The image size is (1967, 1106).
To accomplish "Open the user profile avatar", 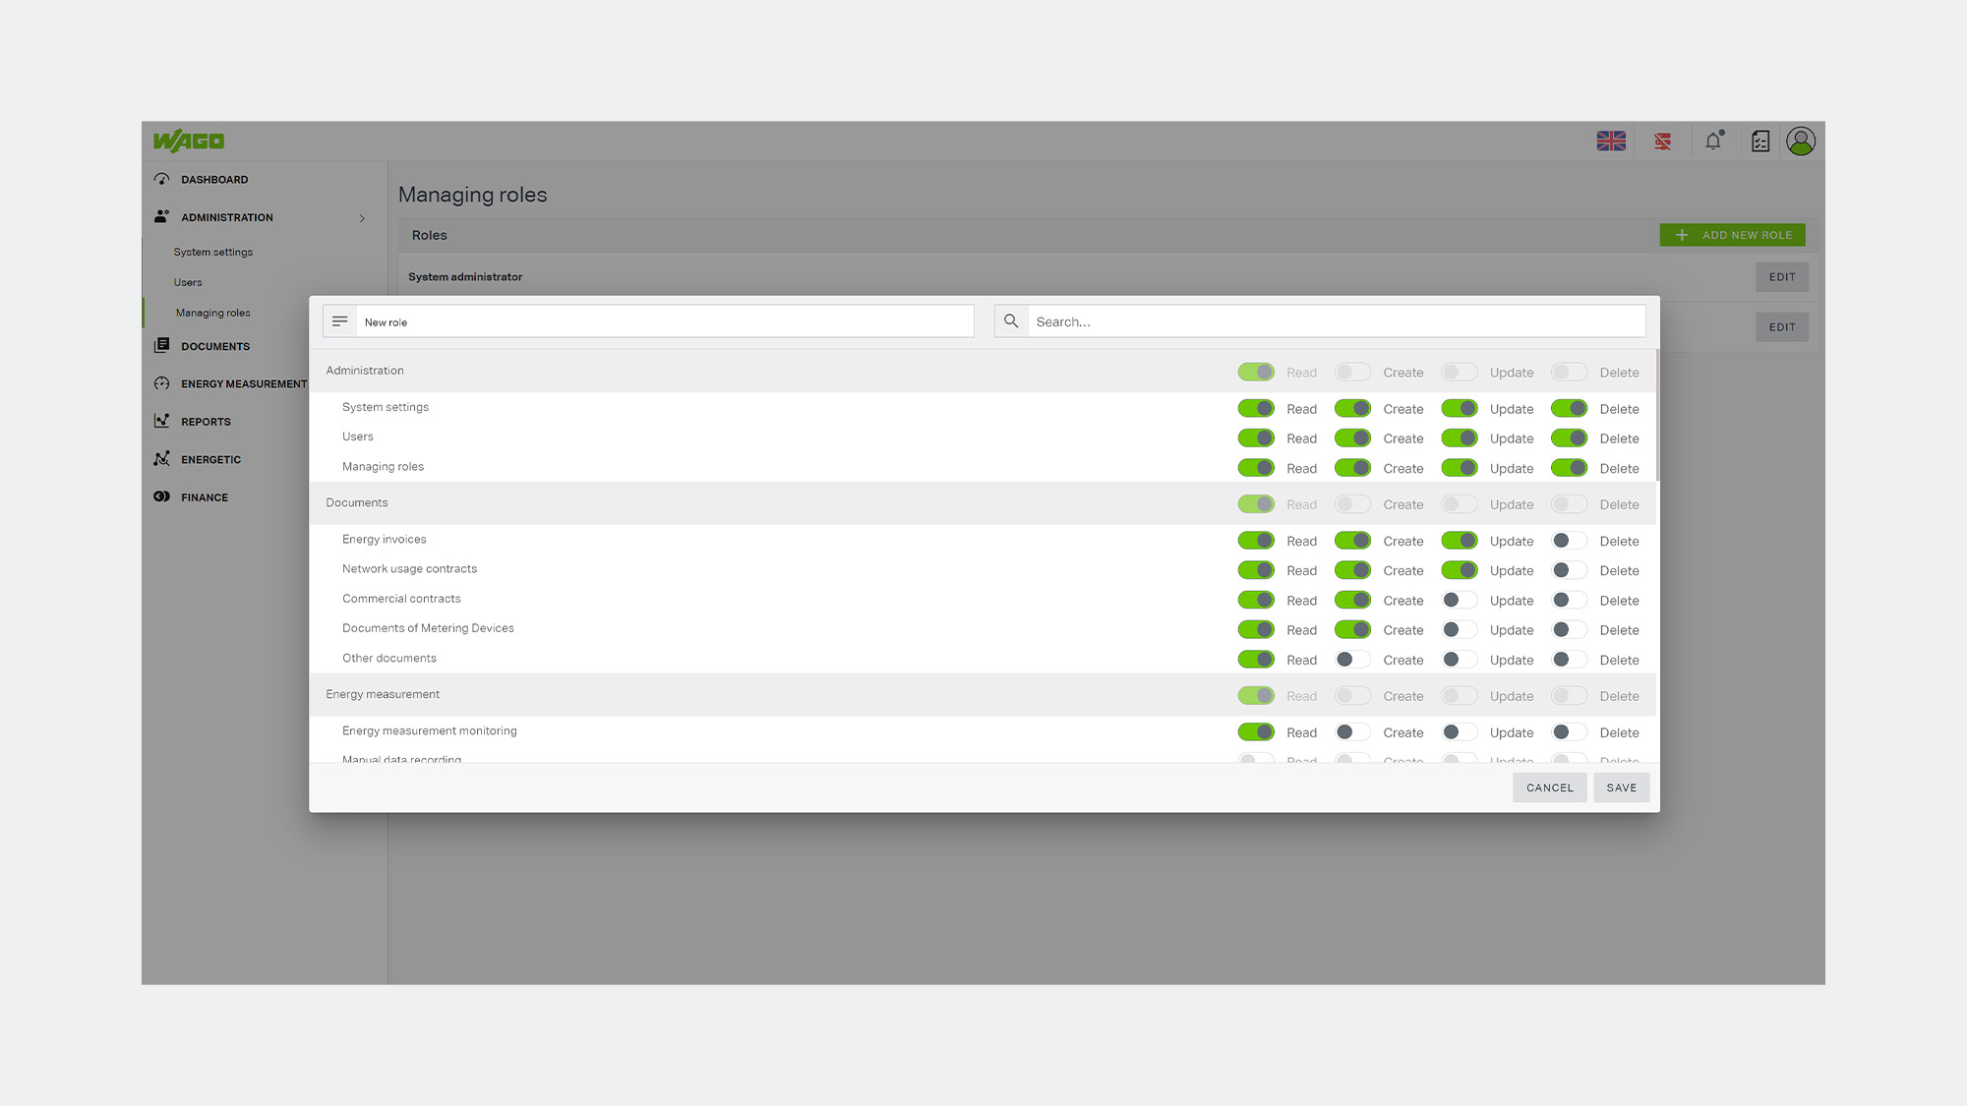I will pyautogui.click(x=1801, y=142).
